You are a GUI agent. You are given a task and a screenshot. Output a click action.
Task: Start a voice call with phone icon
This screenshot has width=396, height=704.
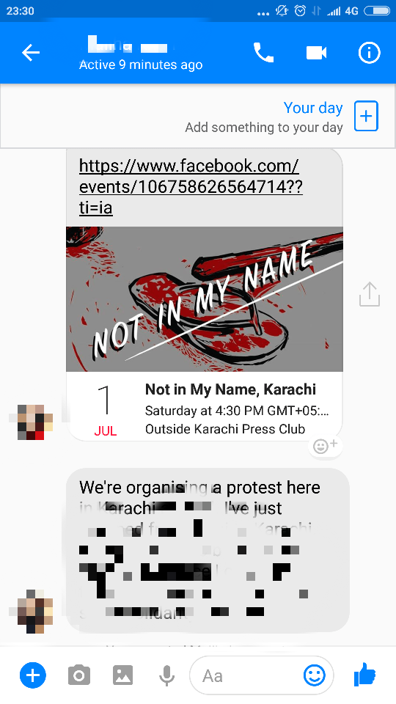[x=263, y=53]
